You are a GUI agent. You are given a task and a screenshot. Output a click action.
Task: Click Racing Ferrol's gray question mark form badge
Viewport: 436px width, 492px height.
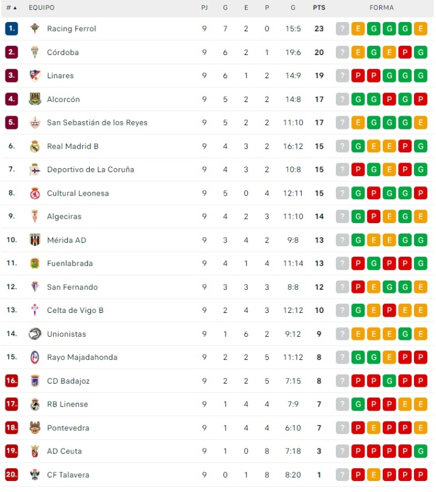tap(343, 29)
